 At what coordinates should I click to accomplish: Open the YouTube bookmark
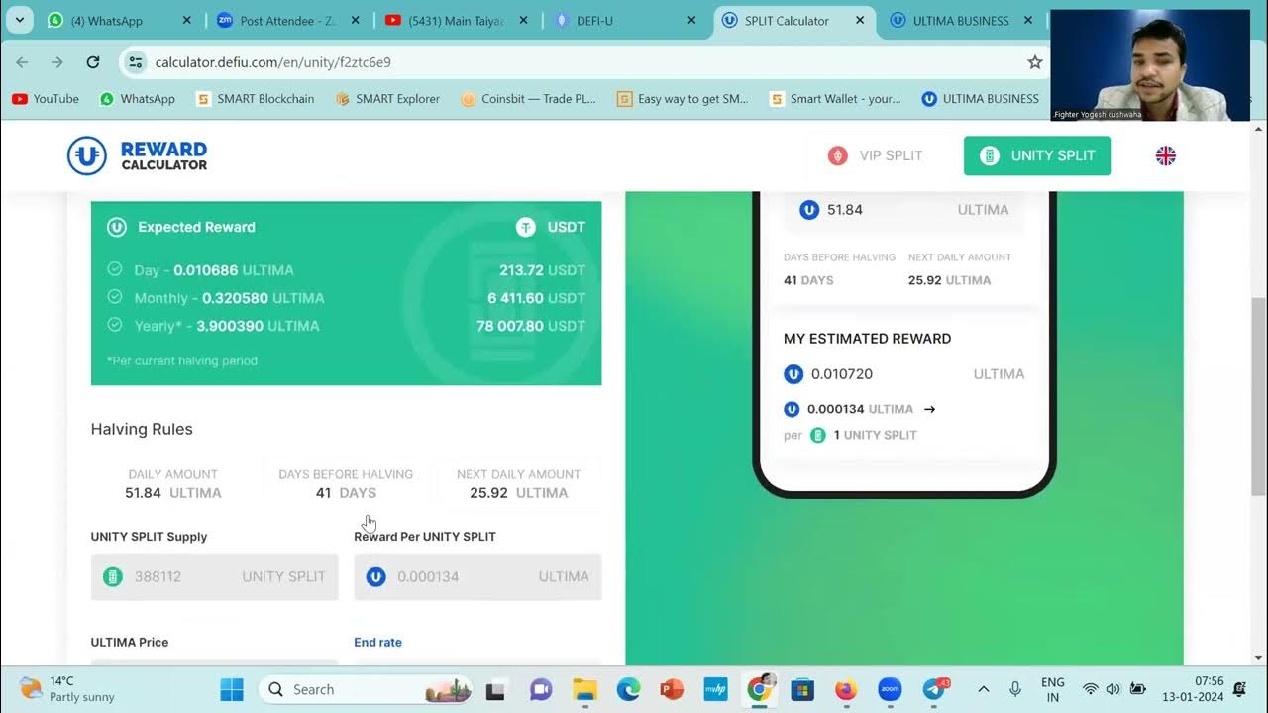[46, 99]
